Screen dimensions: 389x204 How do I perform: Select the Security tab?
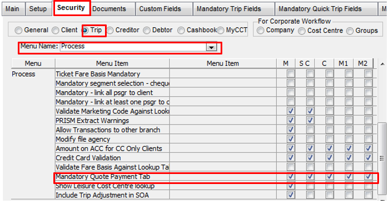tap(72, 8)
